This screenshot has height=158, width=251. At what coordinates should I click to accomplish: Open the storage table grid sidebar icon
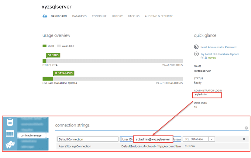coord(10,134)
